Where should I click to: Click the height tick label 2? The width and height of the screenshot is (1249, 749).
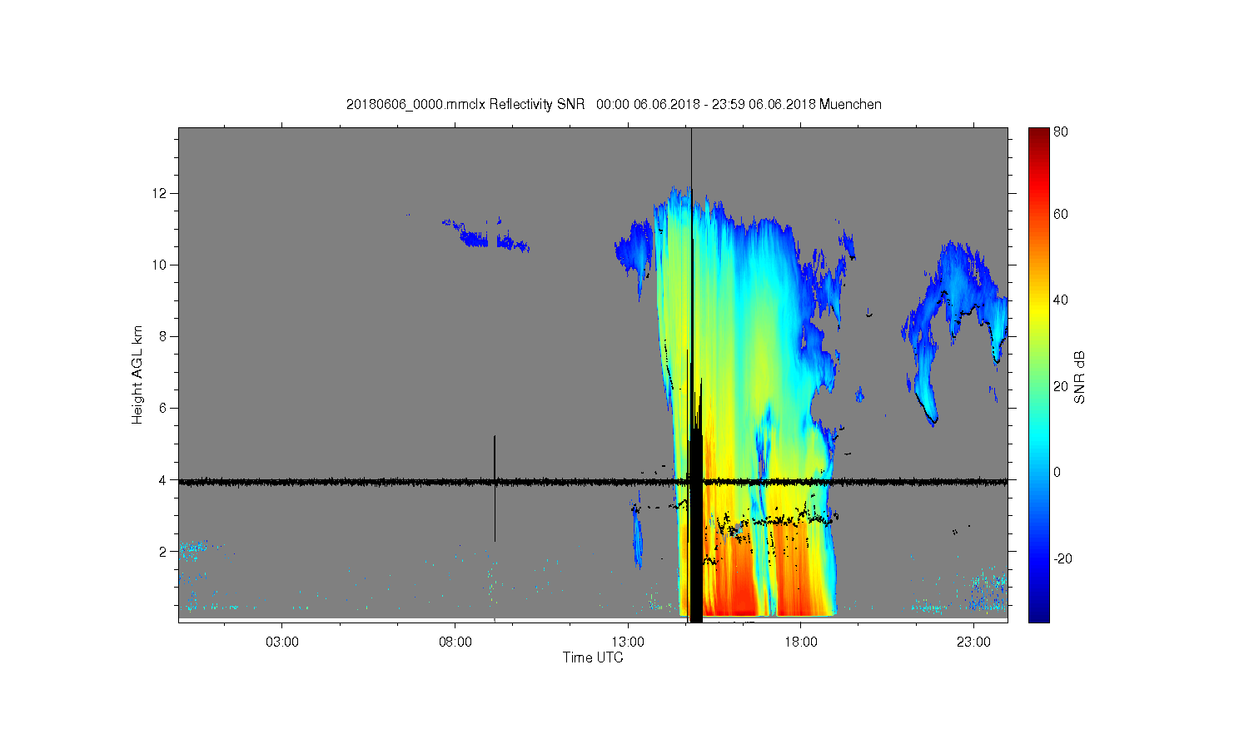coord(164,552)
